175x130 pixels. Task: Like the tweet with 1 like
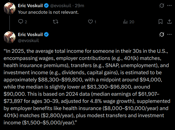pos(92,22)
